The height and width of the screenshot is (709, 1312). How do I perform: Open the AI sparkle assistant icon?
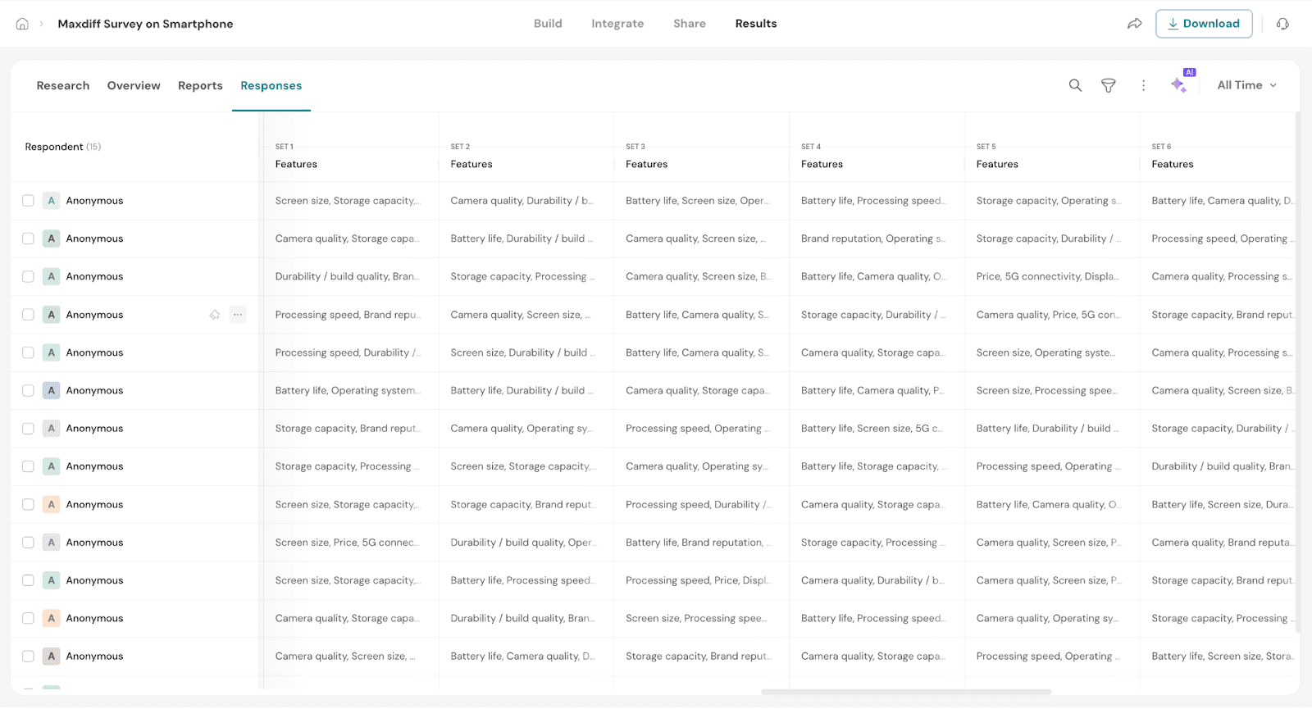point(1179,84)
